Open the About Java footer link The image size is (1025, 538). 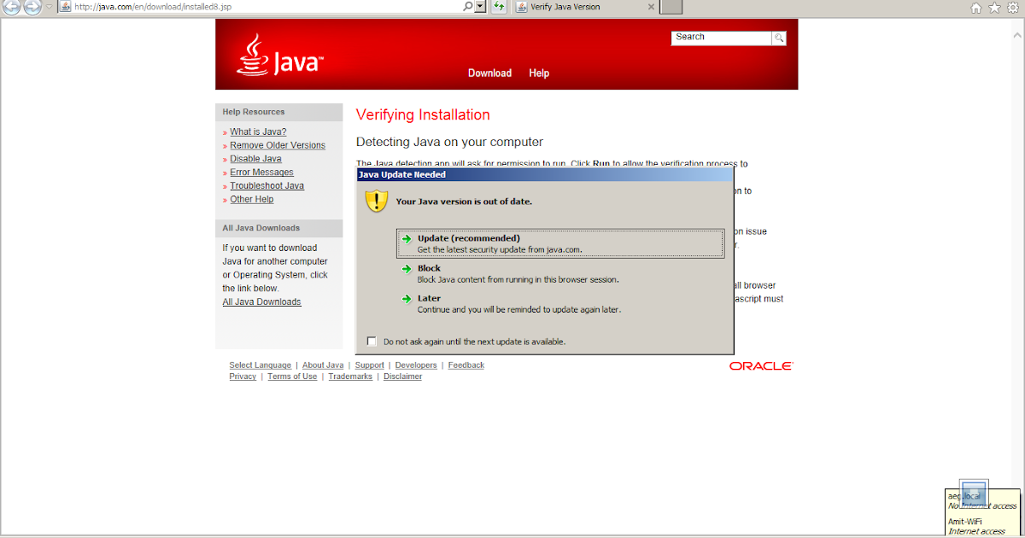click(x=323, y=365)
